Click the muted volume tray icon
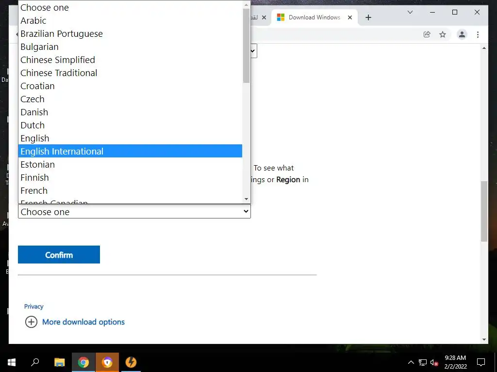 [434, 362]
